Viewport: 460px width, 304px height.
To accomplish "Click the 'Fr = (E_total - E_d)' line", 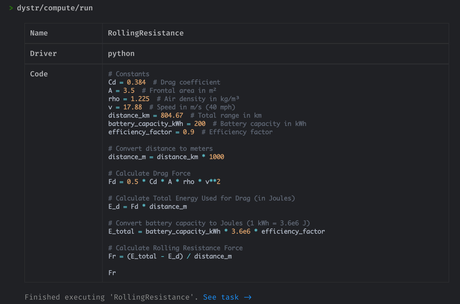I will (x=170, y=256).
